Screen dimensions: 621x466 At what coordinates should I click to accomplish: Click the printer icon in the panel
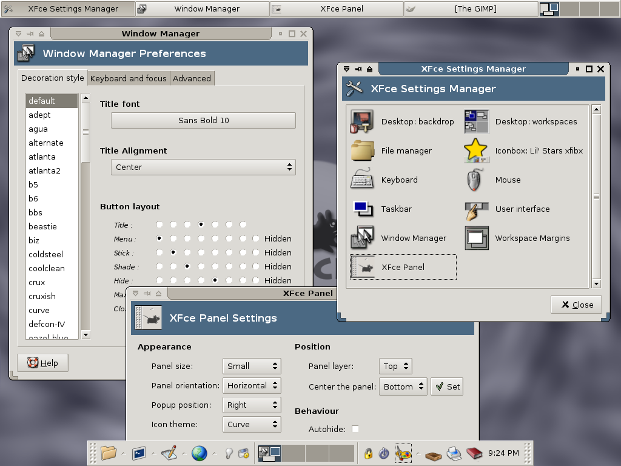pyautogui.click(x=453, y=453)
